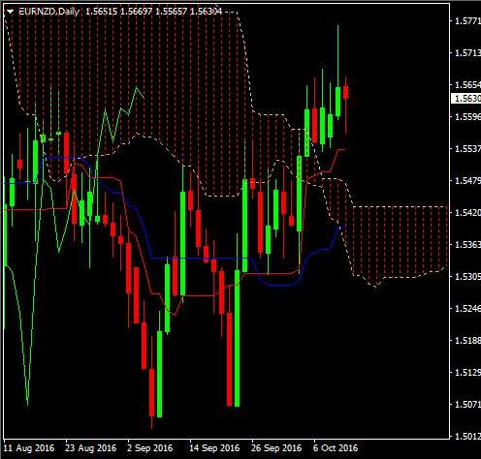Screen dimensions: 481x459
Task: Select the 1.5246 price scale label
Action: tap(467, 308)
